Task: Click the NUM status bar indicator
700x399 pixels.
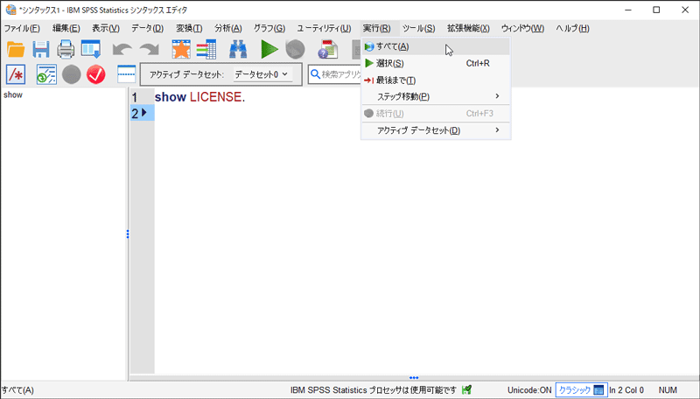Action: coord(668,390)
